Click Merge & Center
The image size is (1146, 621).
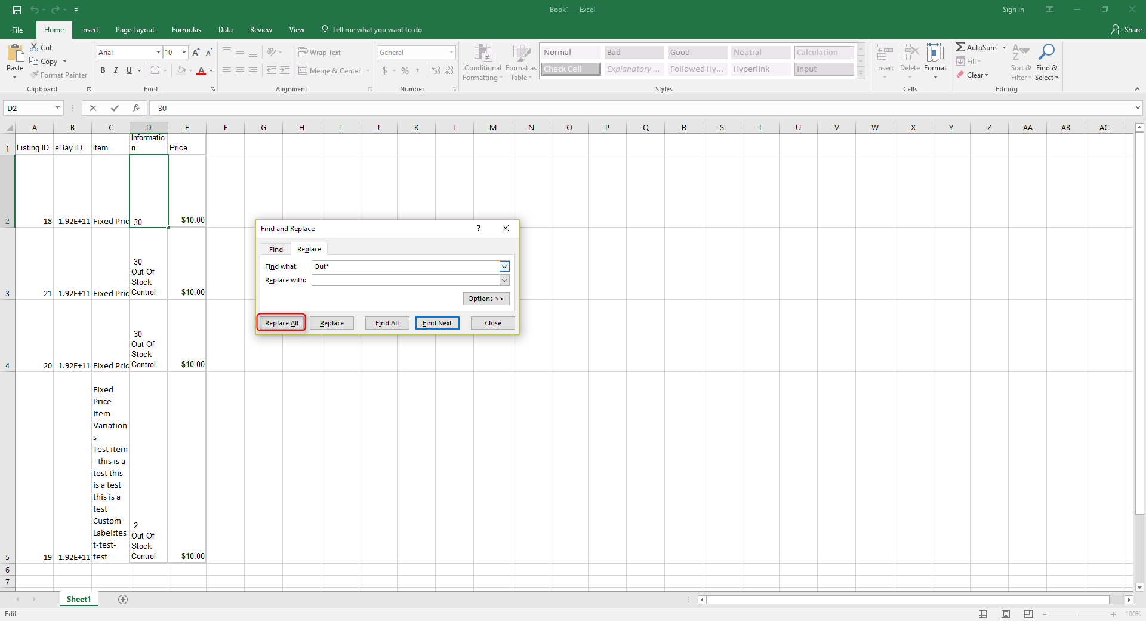(330, 70)
